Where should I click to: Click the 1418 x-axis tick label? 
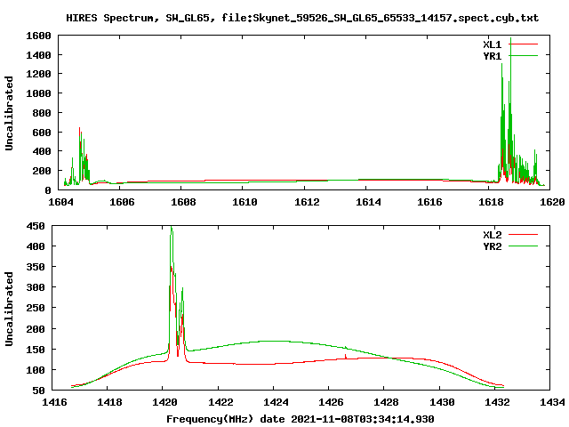click(x=109, y=402)
